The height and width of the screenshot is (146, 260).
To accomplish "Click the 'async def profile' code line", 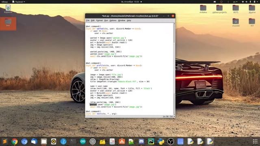I will click(114, 65).
